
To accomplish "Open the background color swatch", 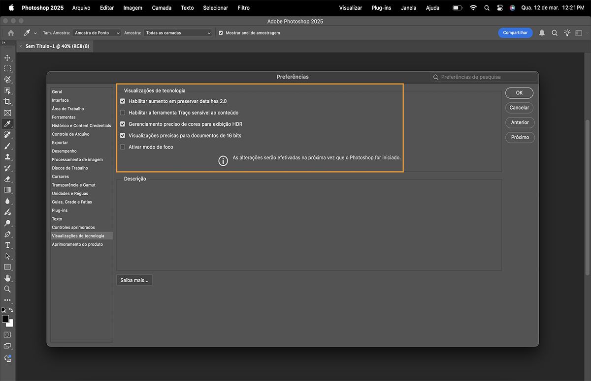I will [10, 323].
